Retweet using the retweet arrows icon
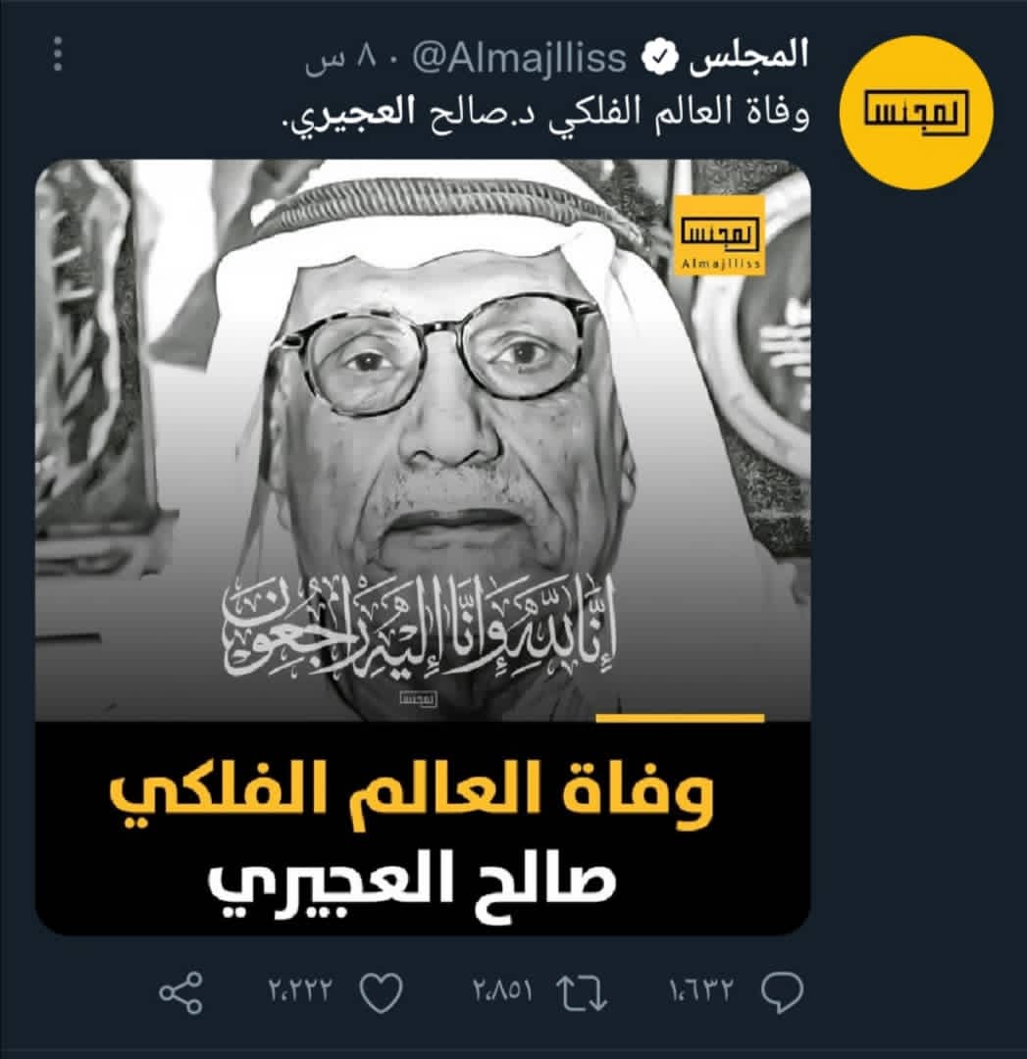Image resolution: width=1027 pixels, height=1059 pixels. [582, 992]
